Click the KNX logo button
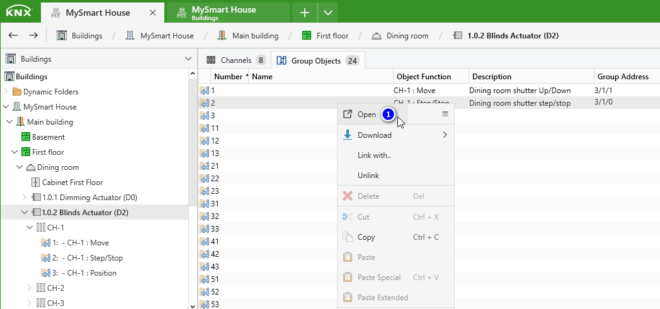This screenshot has width=660, height=309. 20,12
